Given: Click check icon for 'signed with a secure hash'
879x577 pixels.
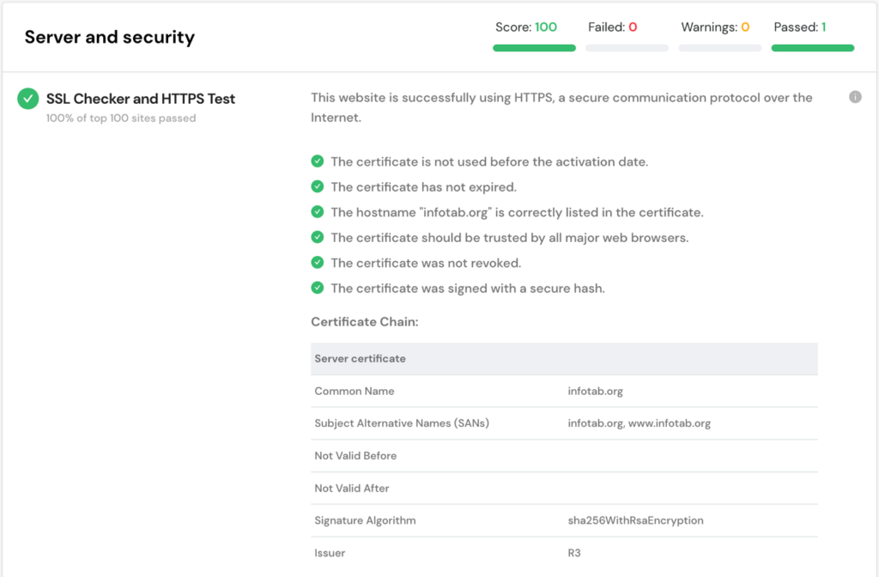Looking at the screenshot, I should [x=318, y=288].
